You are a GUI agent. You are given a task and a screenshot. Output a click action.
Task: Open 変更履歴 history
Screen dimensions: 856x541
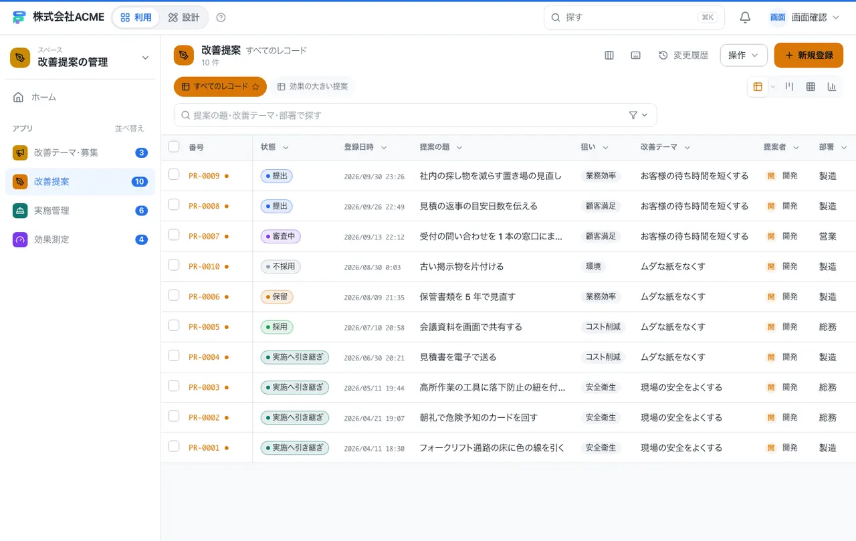pos(683,56)
